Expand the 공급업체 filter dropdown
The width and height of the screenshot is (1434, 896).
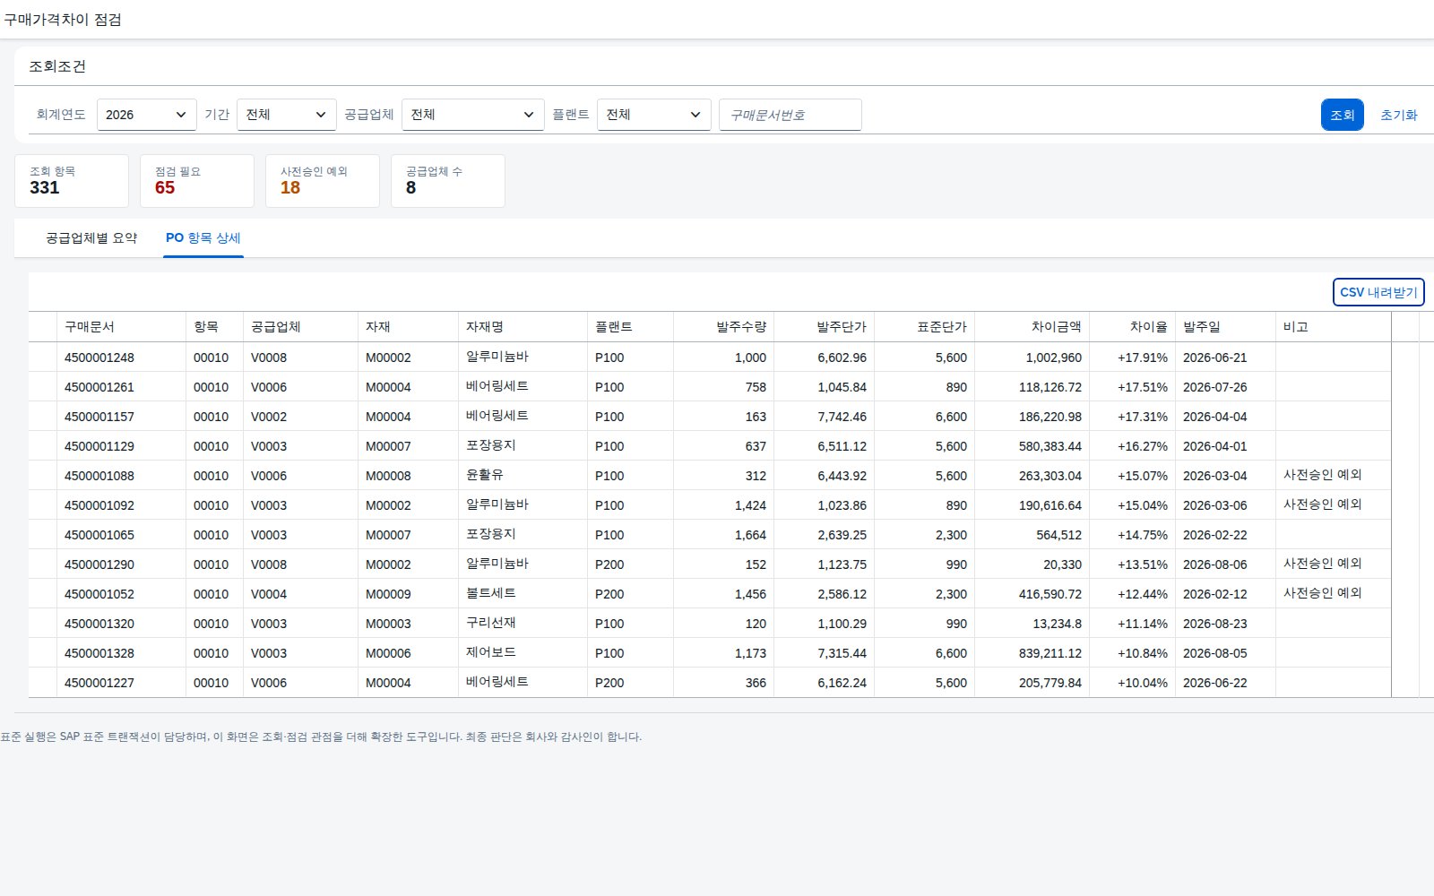click(x=472, y=115)
